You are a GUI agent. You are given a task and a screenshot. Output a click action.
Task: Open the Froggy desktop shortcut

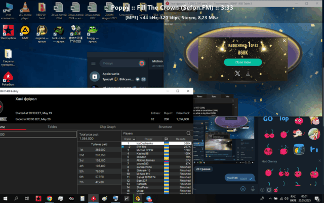coord(93,32)
